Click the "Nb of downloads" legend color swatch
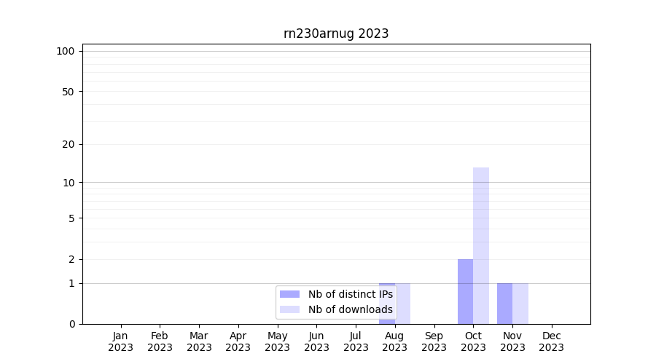The image size is (656, 364). 289,309
